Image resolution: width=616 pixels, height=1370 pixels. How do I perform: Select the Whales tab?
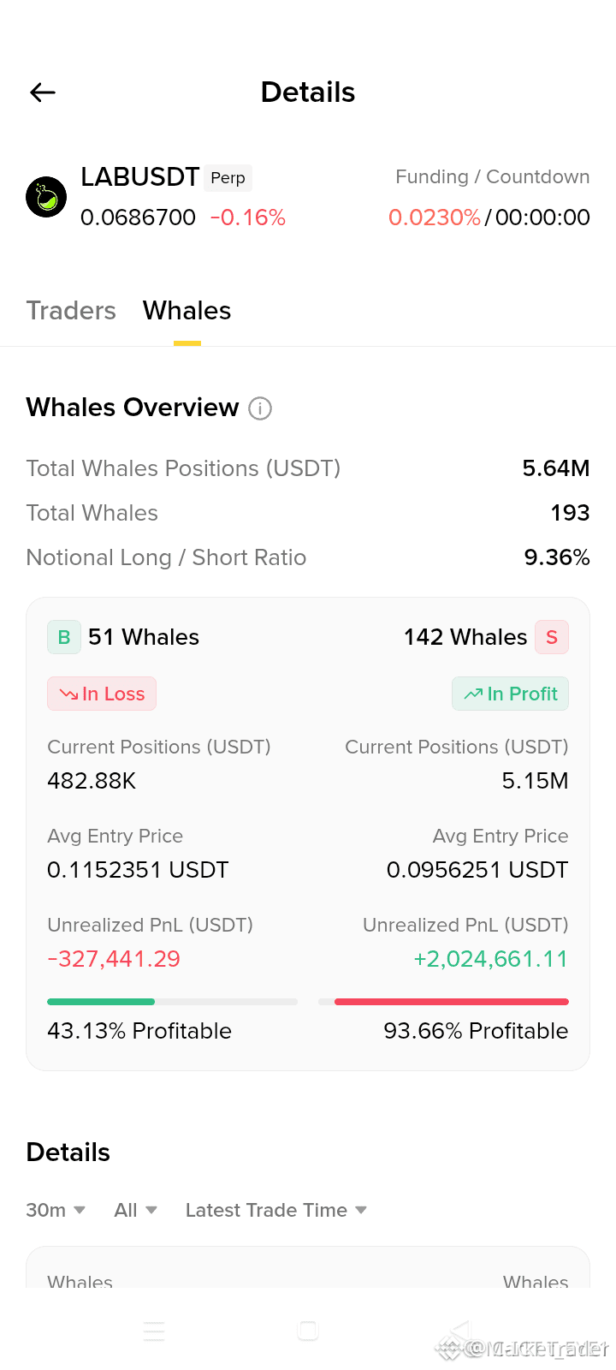tap(187, 310)
